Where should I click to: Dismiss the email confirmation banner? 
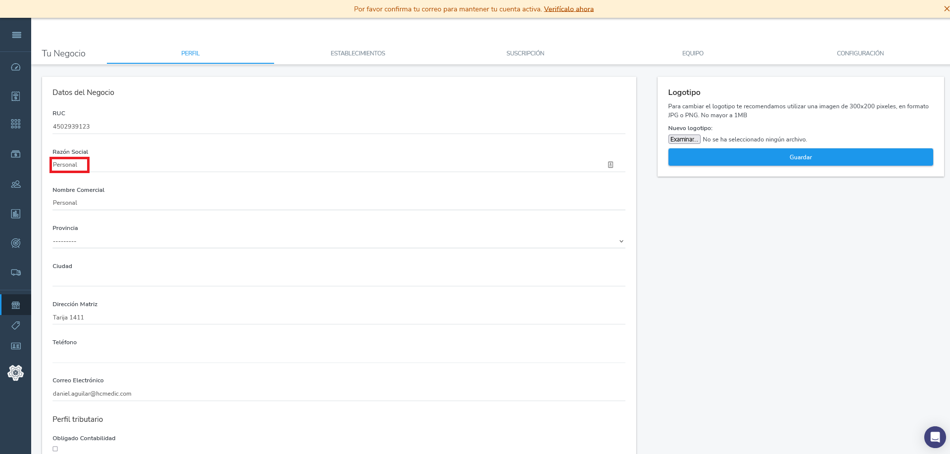click(946, 9)
